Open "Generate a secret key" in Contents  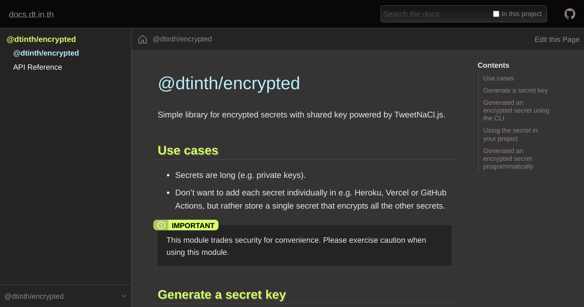tap(515, 90)
